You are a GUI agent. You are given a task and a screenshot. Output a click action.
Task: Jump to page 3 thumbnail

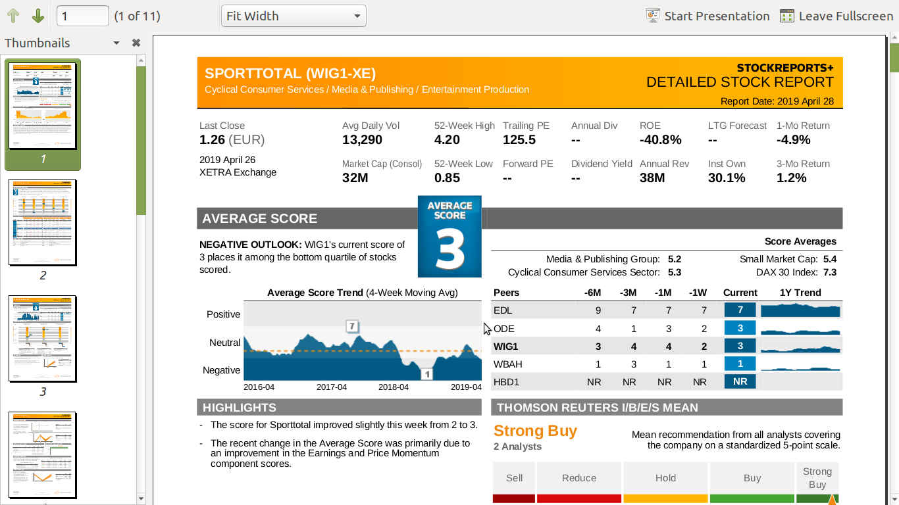click(x=43, y=338)
